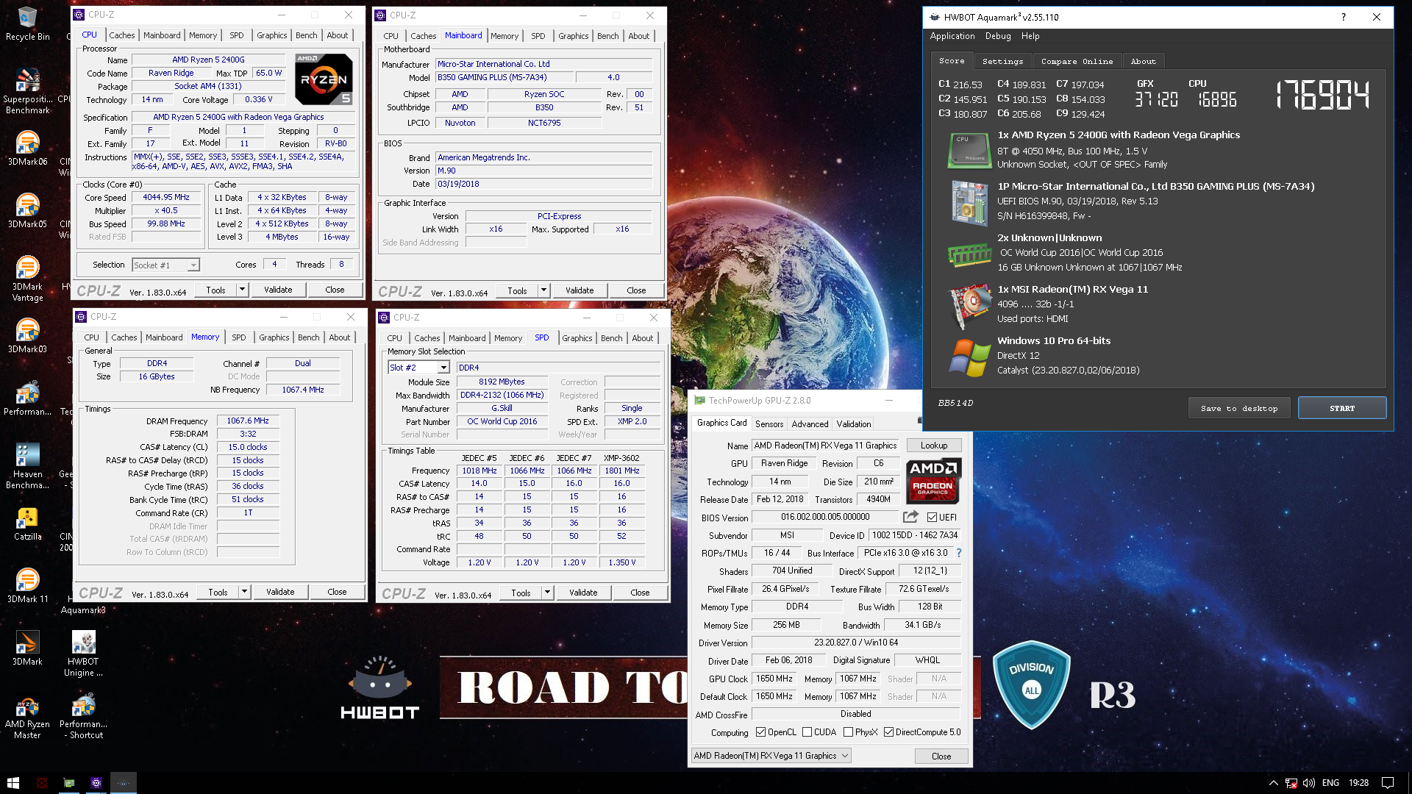Click the 176904 total score in Aquamark
Viewport: 1412px width, 794px height.
[1322, 95]
